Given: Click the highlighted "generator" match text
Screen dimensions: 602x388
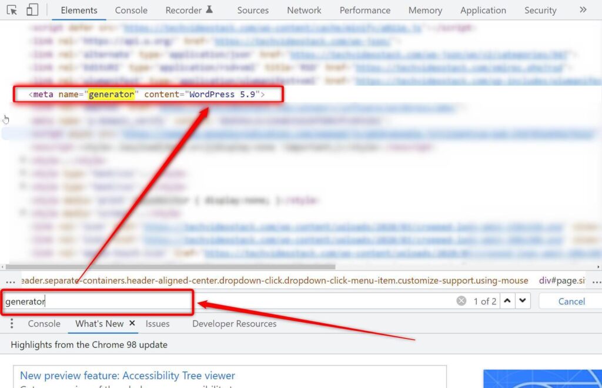Looking at the screenshot, I should click(111, 94).
